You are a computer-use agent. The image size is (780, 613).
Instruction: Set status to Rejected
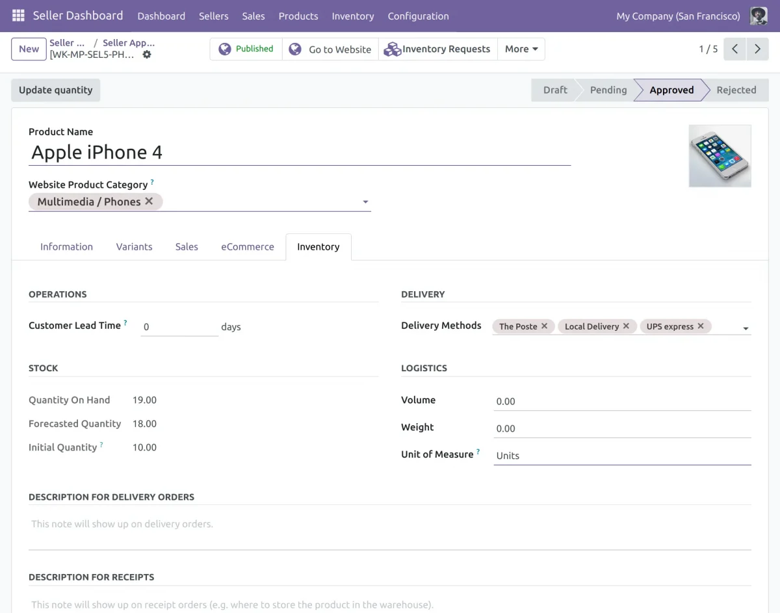click(736, 90)
